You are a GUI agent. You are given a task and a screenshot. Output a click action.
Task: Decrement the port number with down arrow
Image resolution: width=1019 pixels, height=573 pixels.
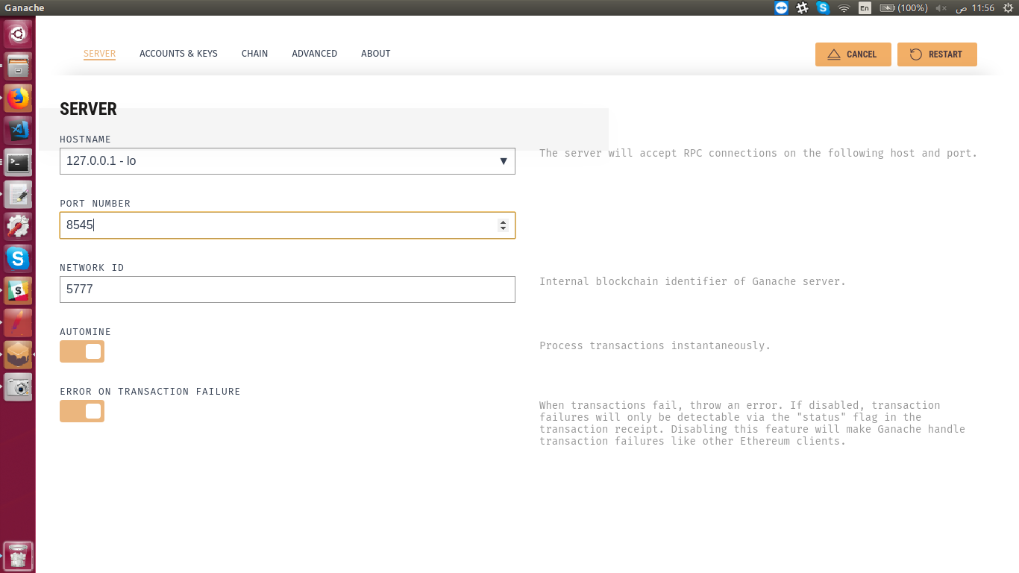(503, 228)
